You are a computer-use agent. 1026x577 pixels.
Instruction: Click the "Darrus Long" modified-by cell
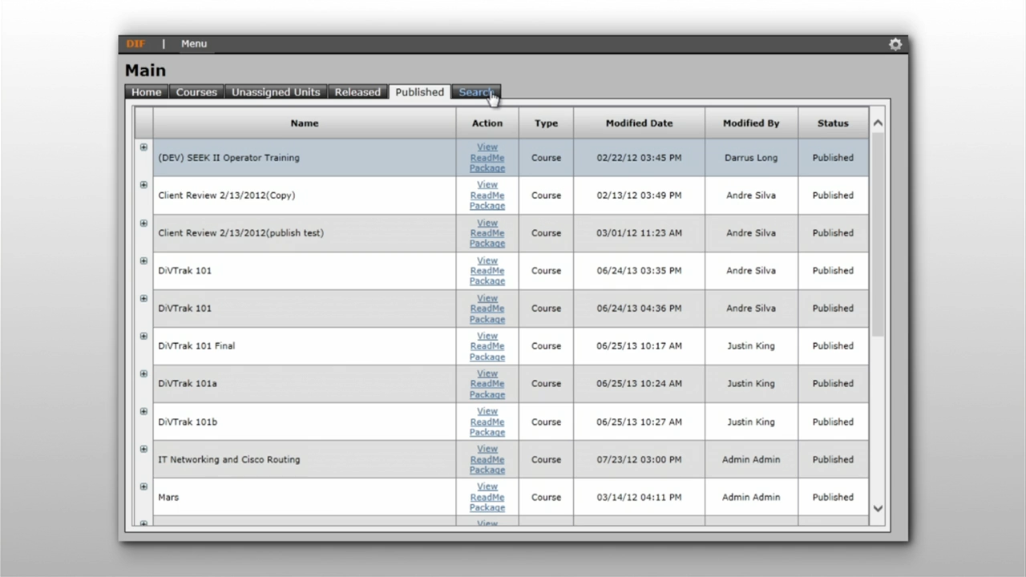click(751, 158)
